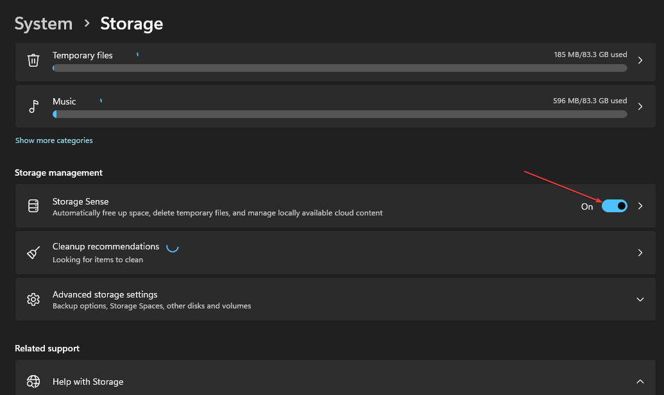Open the gear icon for Advanced storage settings
This screenshot has width=664, height=395.
tap(33, 299)
